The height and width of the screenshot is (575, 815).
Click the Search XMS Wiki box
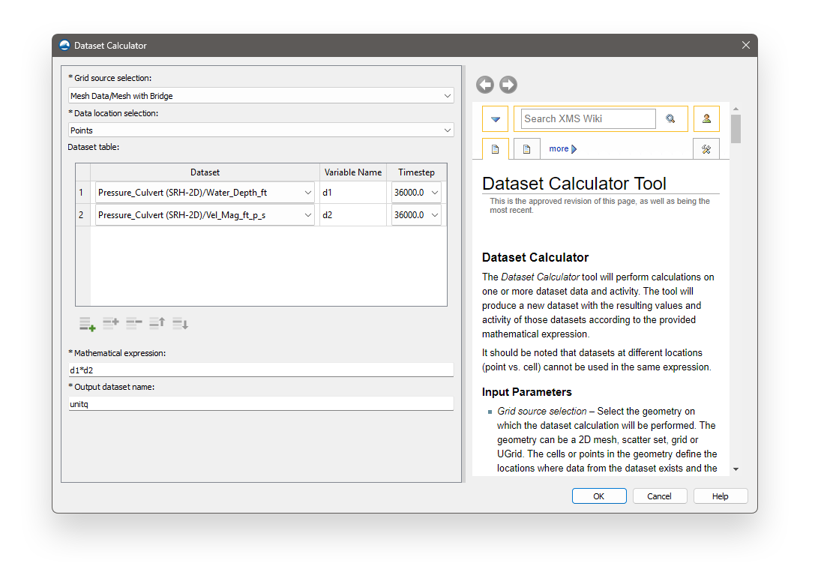point(589,118)
